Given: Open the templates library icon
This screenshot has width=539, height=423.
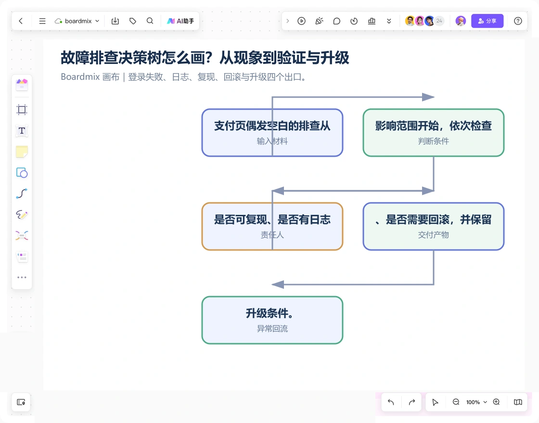Looking at the screenshot, I should [22, 84].
